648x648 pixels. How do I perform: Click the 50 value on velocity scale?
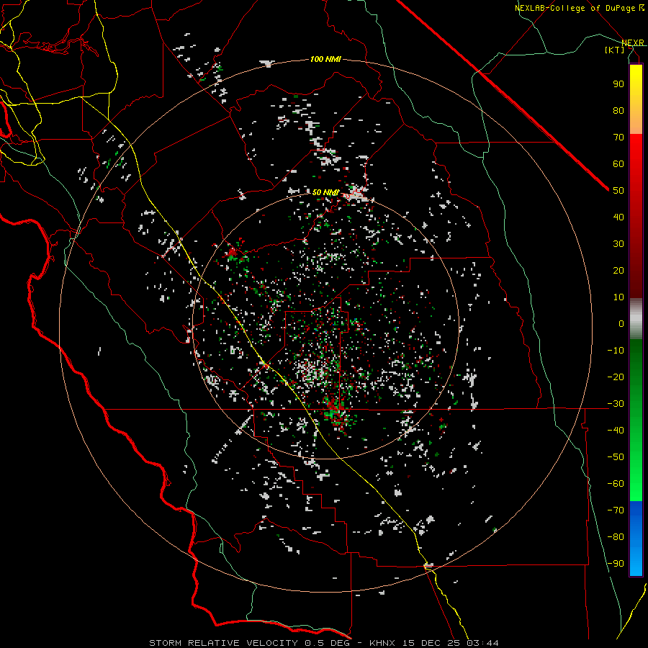click(618, 191)
